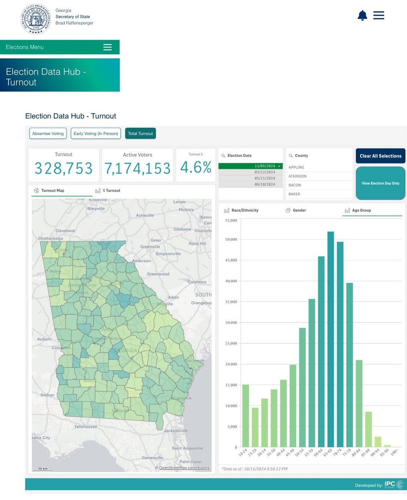Click the Gender pie chart icon
Viewport: 407px width, 500px height.
pos(288,210)
